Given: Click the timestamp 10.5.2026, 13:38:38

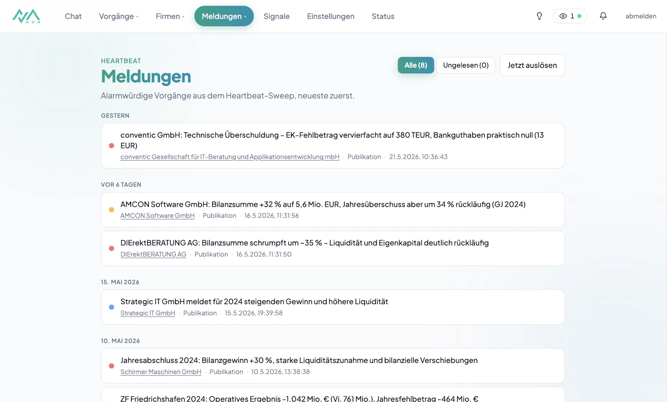Looking at the screenshot, I should 281,372.
